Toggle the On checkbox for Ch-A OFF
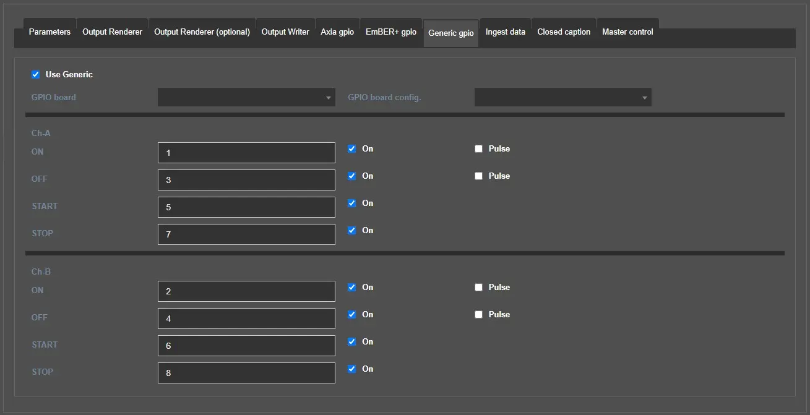This screenshot has height=415, width=810. coord(352,176)
